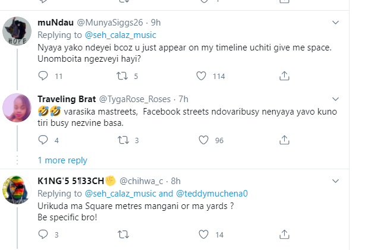Open Traveling Brat's profile avatar
The height and width of the screenshot is (250, 365).
pos(16,107)
